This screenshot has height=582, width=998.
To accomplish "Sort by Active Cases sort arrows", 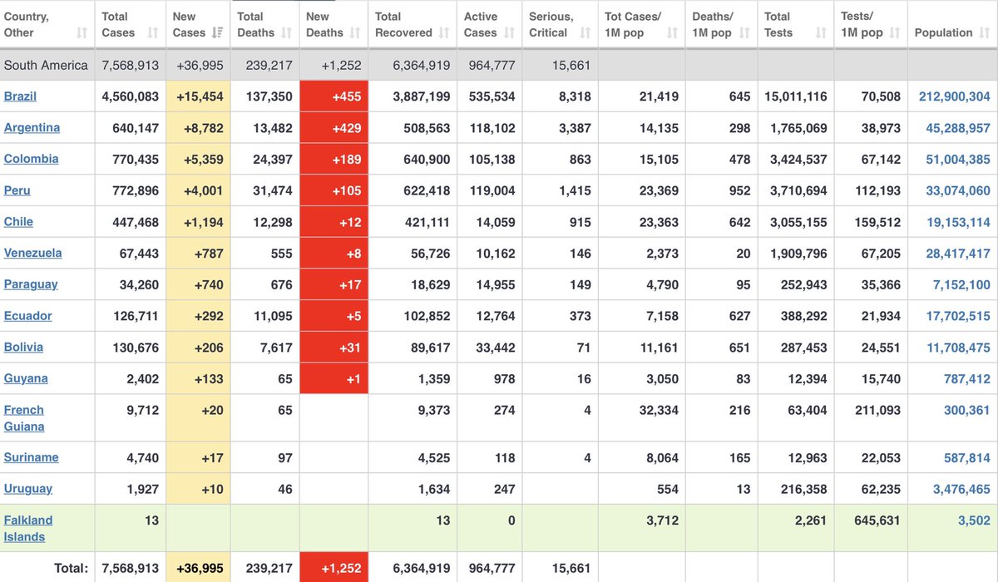I will [509, 33].
